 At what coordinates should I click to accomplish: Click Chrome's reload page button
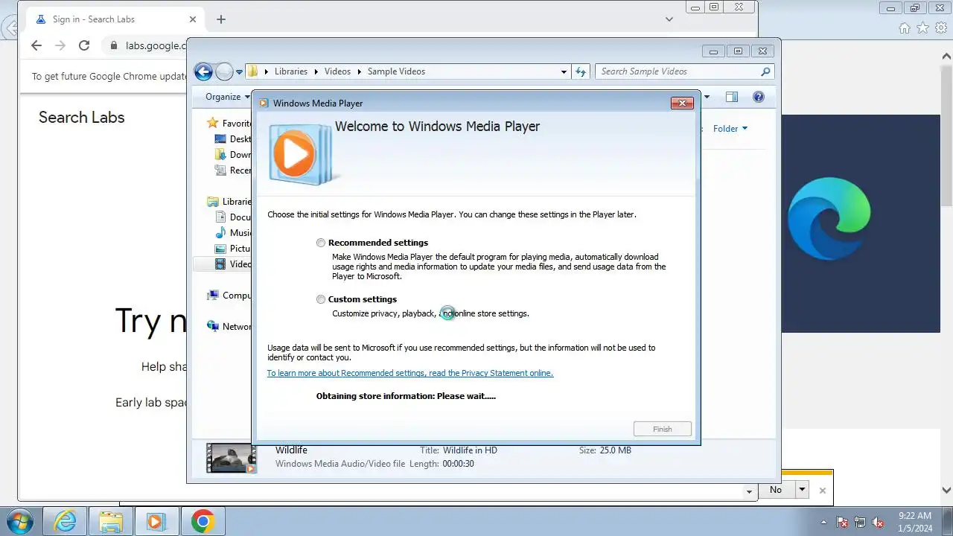[x=84, y=45]
